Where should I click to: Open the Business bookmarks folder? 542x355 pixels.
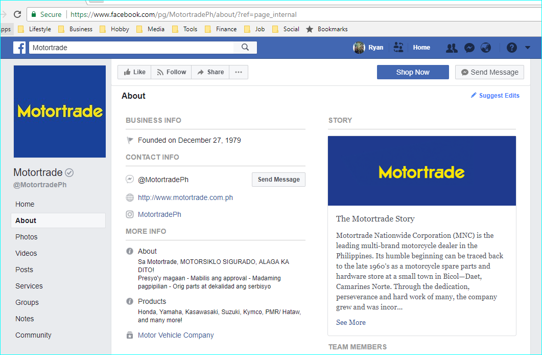click(76, 29)
